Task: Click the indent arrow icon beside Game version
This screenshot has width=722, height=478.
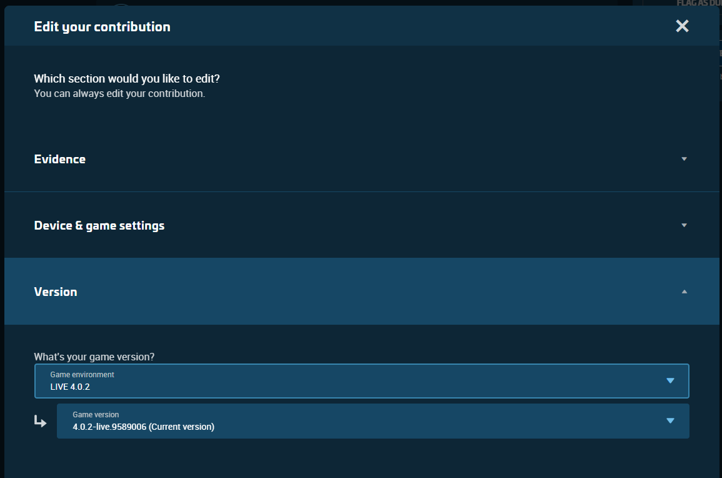Action: pyautogui.click(x=41, y=422)
